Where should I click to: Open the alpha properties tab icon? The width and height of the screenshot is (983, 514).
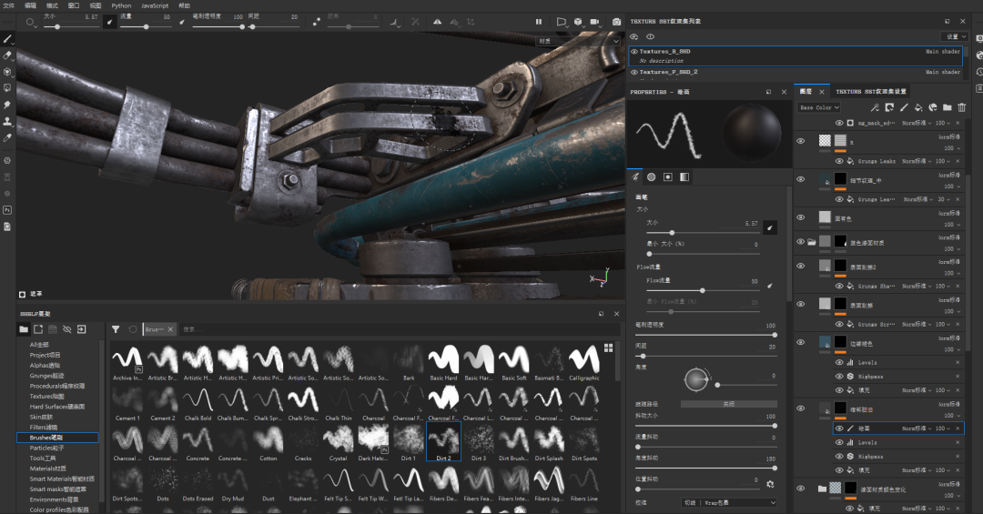tap(652, 176)
